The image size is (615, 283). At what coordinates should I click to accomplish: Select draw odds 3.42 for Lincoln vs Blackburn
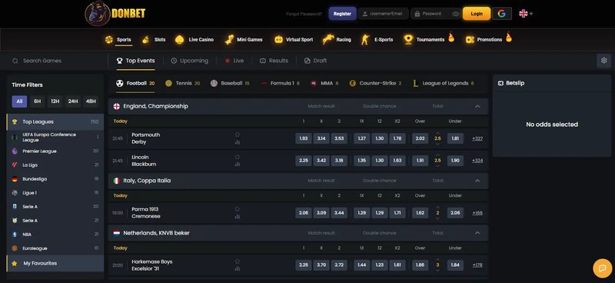(x=321, y=161)
